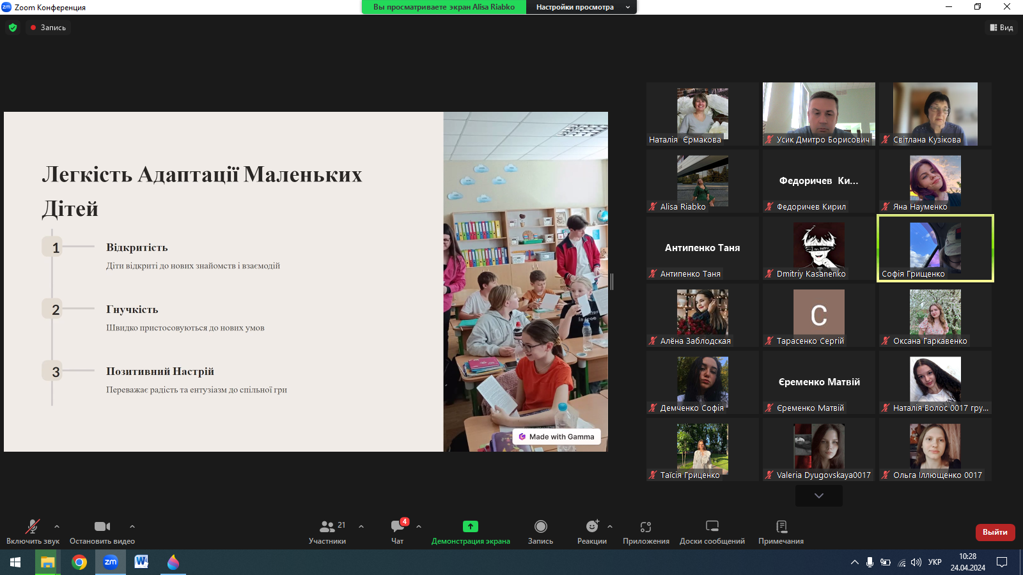Open Microsoft Word from the taskbar
Viewport: 1023px width, 575px height.
[142, 562]
